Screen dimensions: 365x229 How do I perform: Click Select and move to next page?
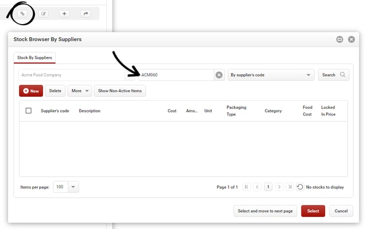coord(265,211)
